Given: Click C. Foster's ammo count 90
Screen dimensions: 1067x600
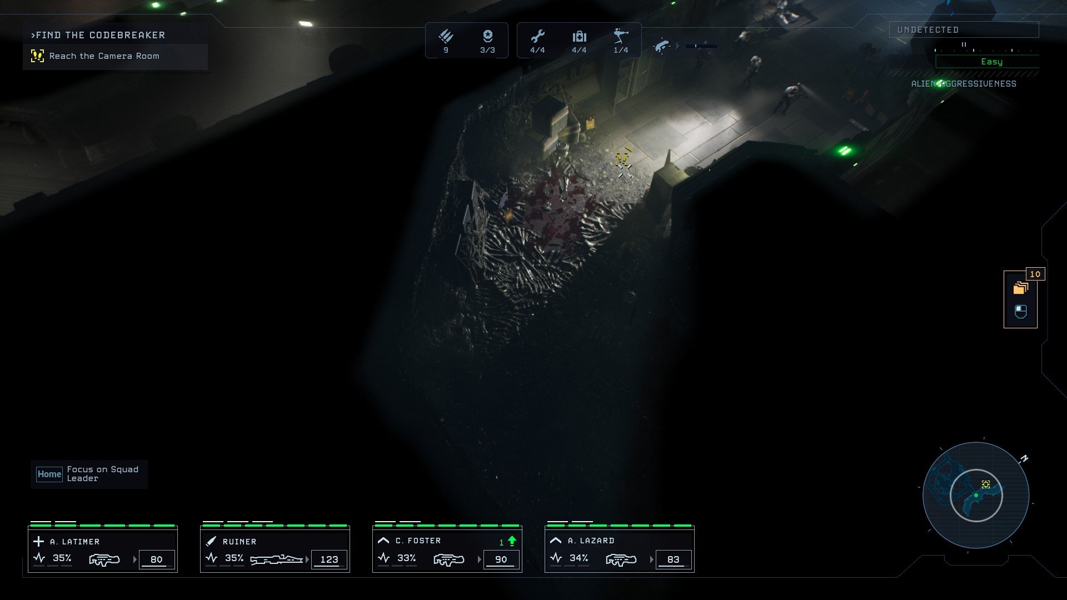Looking at the screenshot, I should [x=501, y=559].
